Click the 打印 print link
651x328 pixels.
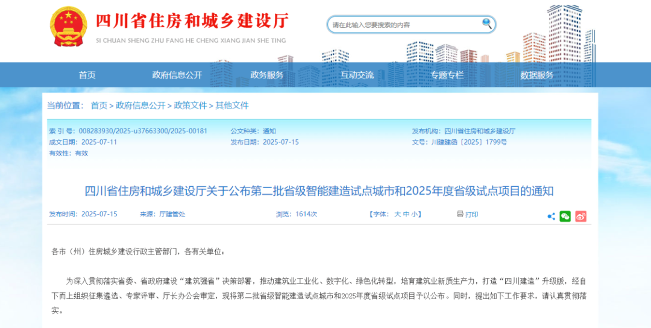point(471,214)
